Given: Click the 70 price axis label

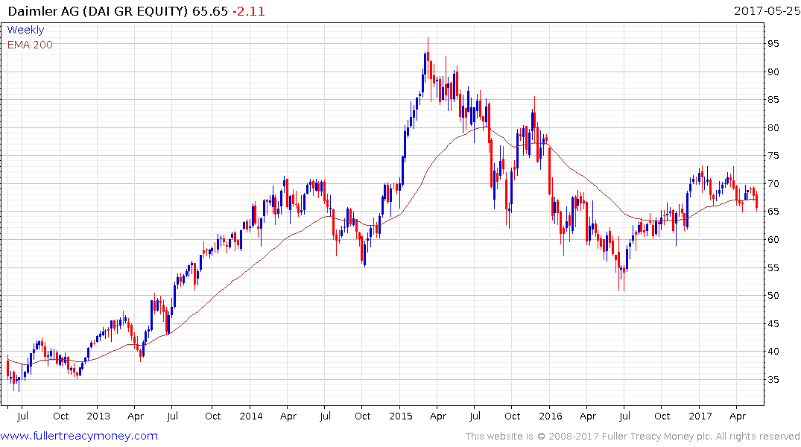Looking at the screenshot, I should point(773,184).
